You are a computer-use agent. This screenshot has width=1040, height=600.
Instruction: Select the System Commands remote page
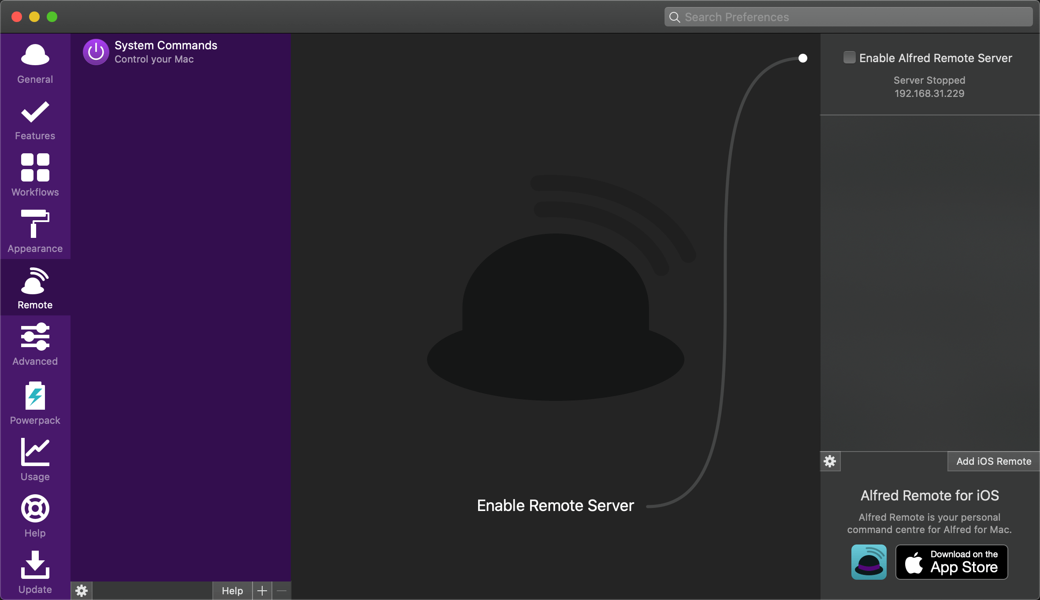coord(181,52)
